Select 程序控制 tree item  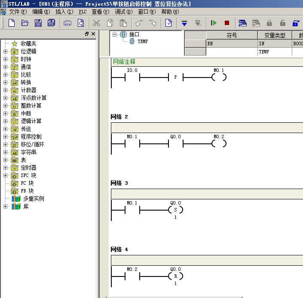tap(31, 137)
